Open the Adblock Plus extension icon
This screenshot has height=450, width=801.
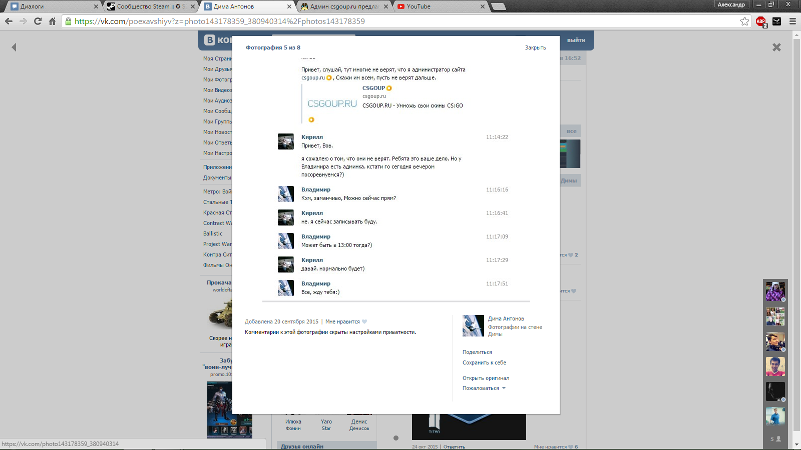[x=761, y=21]
